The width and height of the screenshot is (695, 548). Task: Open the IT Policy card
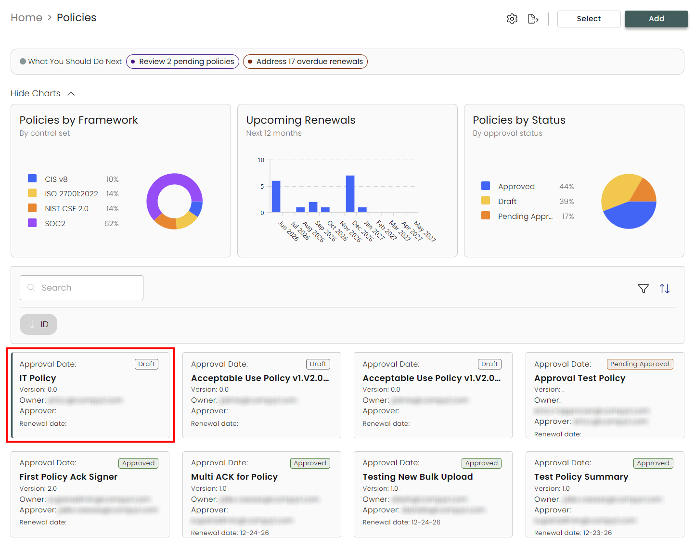point(90,395)
